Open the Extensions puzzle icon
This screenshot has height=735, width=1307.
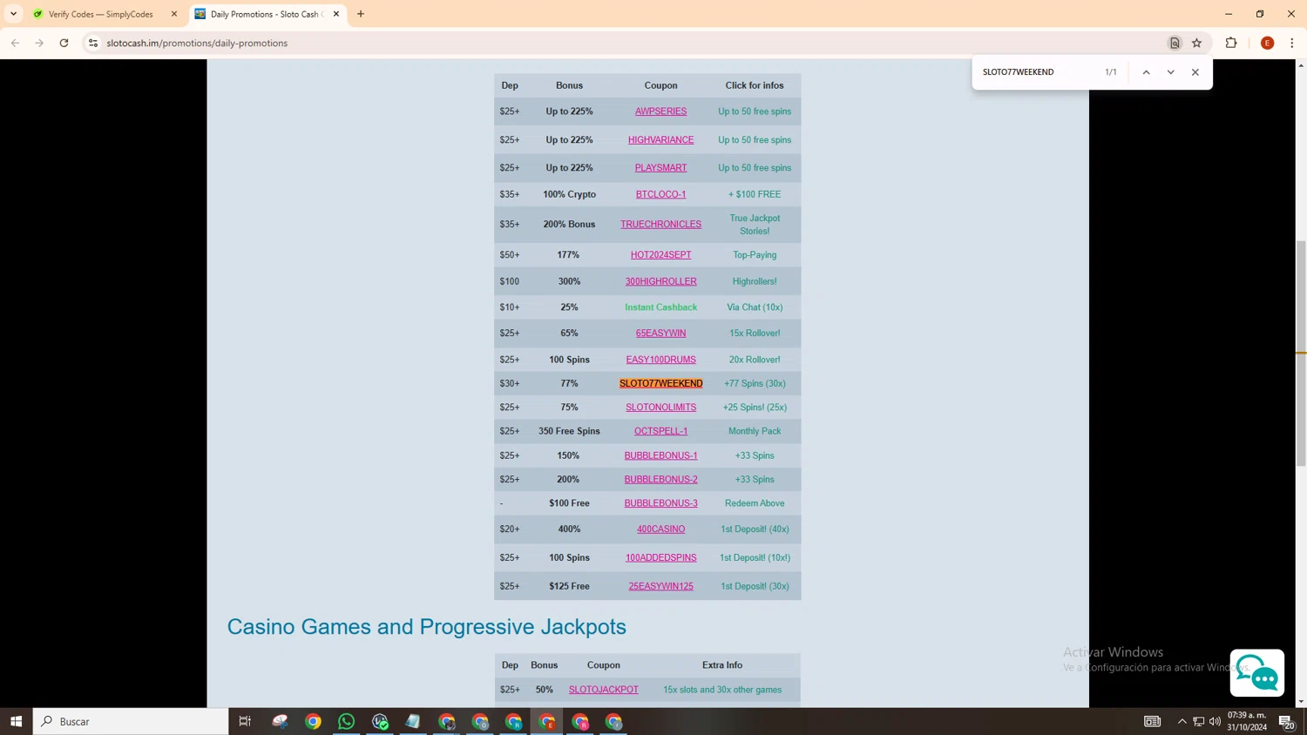(x=1231, y=43)
